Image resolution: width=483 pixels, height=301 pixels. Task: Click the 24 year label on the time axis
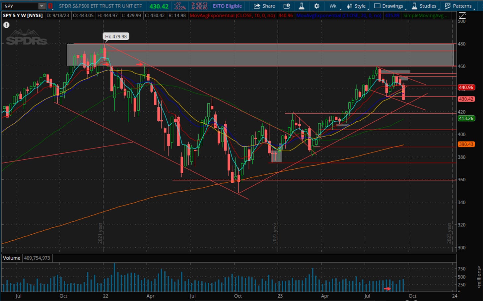[454, 296]
